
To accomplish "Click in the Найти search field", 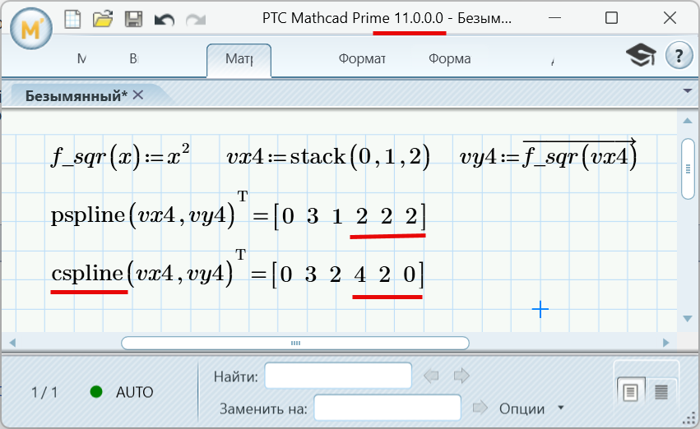I will tap(337, 376).
